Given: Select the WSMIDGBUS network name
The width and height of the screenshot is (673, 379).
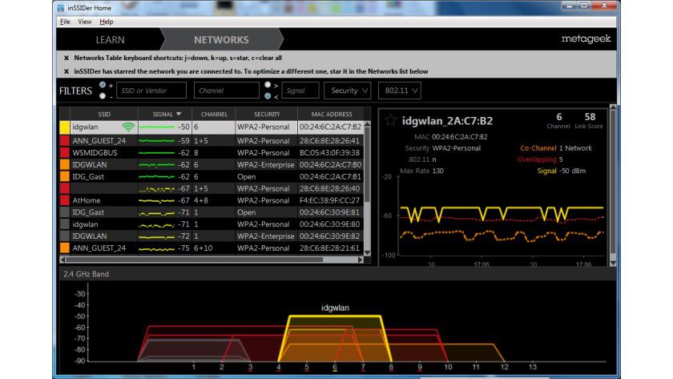Looking at the screenshot, I should (95, 153).
